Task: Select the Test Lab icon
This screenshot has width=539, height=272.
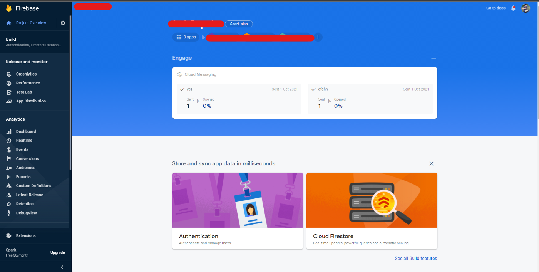Action: tap(9, 92)
